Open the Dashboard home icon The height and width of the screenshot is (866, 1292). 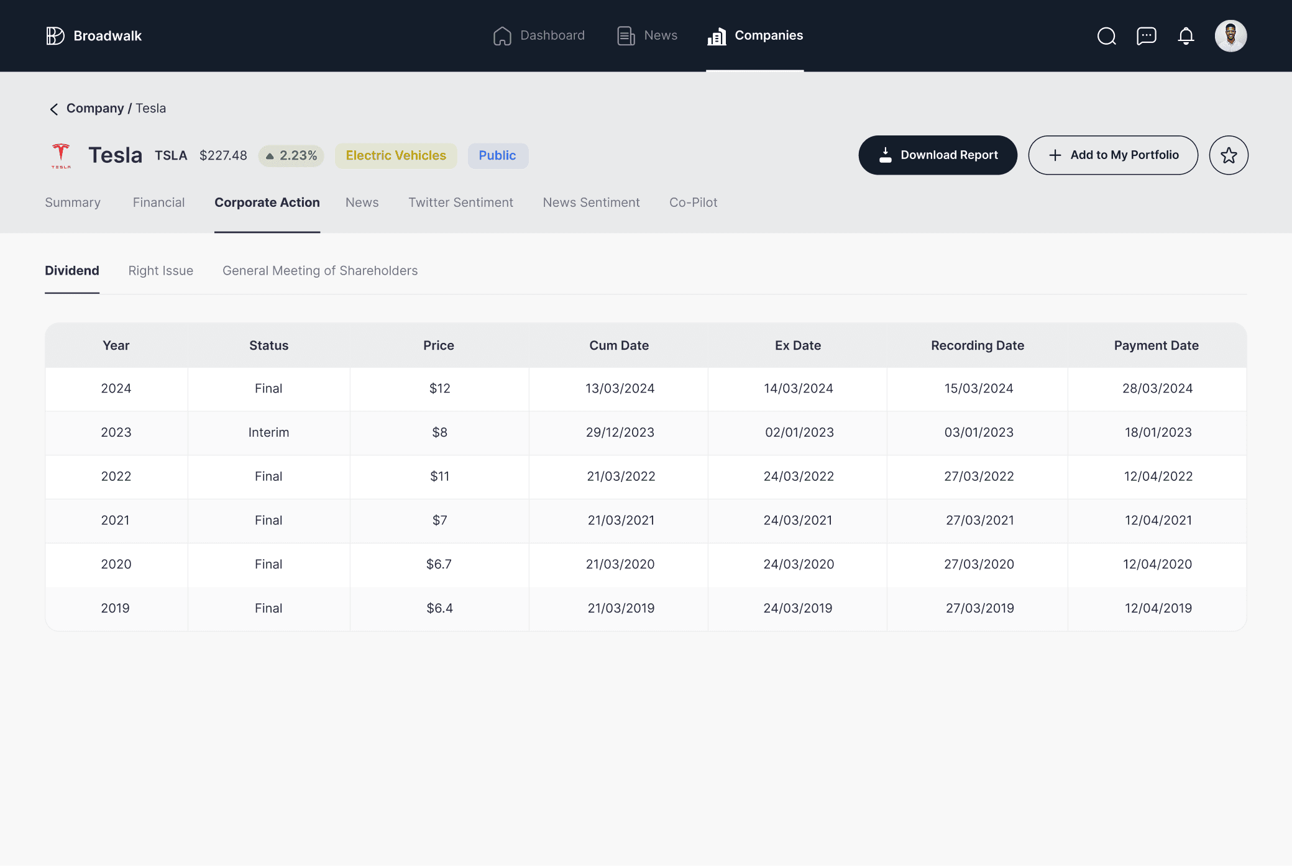(x=502, y=36)
